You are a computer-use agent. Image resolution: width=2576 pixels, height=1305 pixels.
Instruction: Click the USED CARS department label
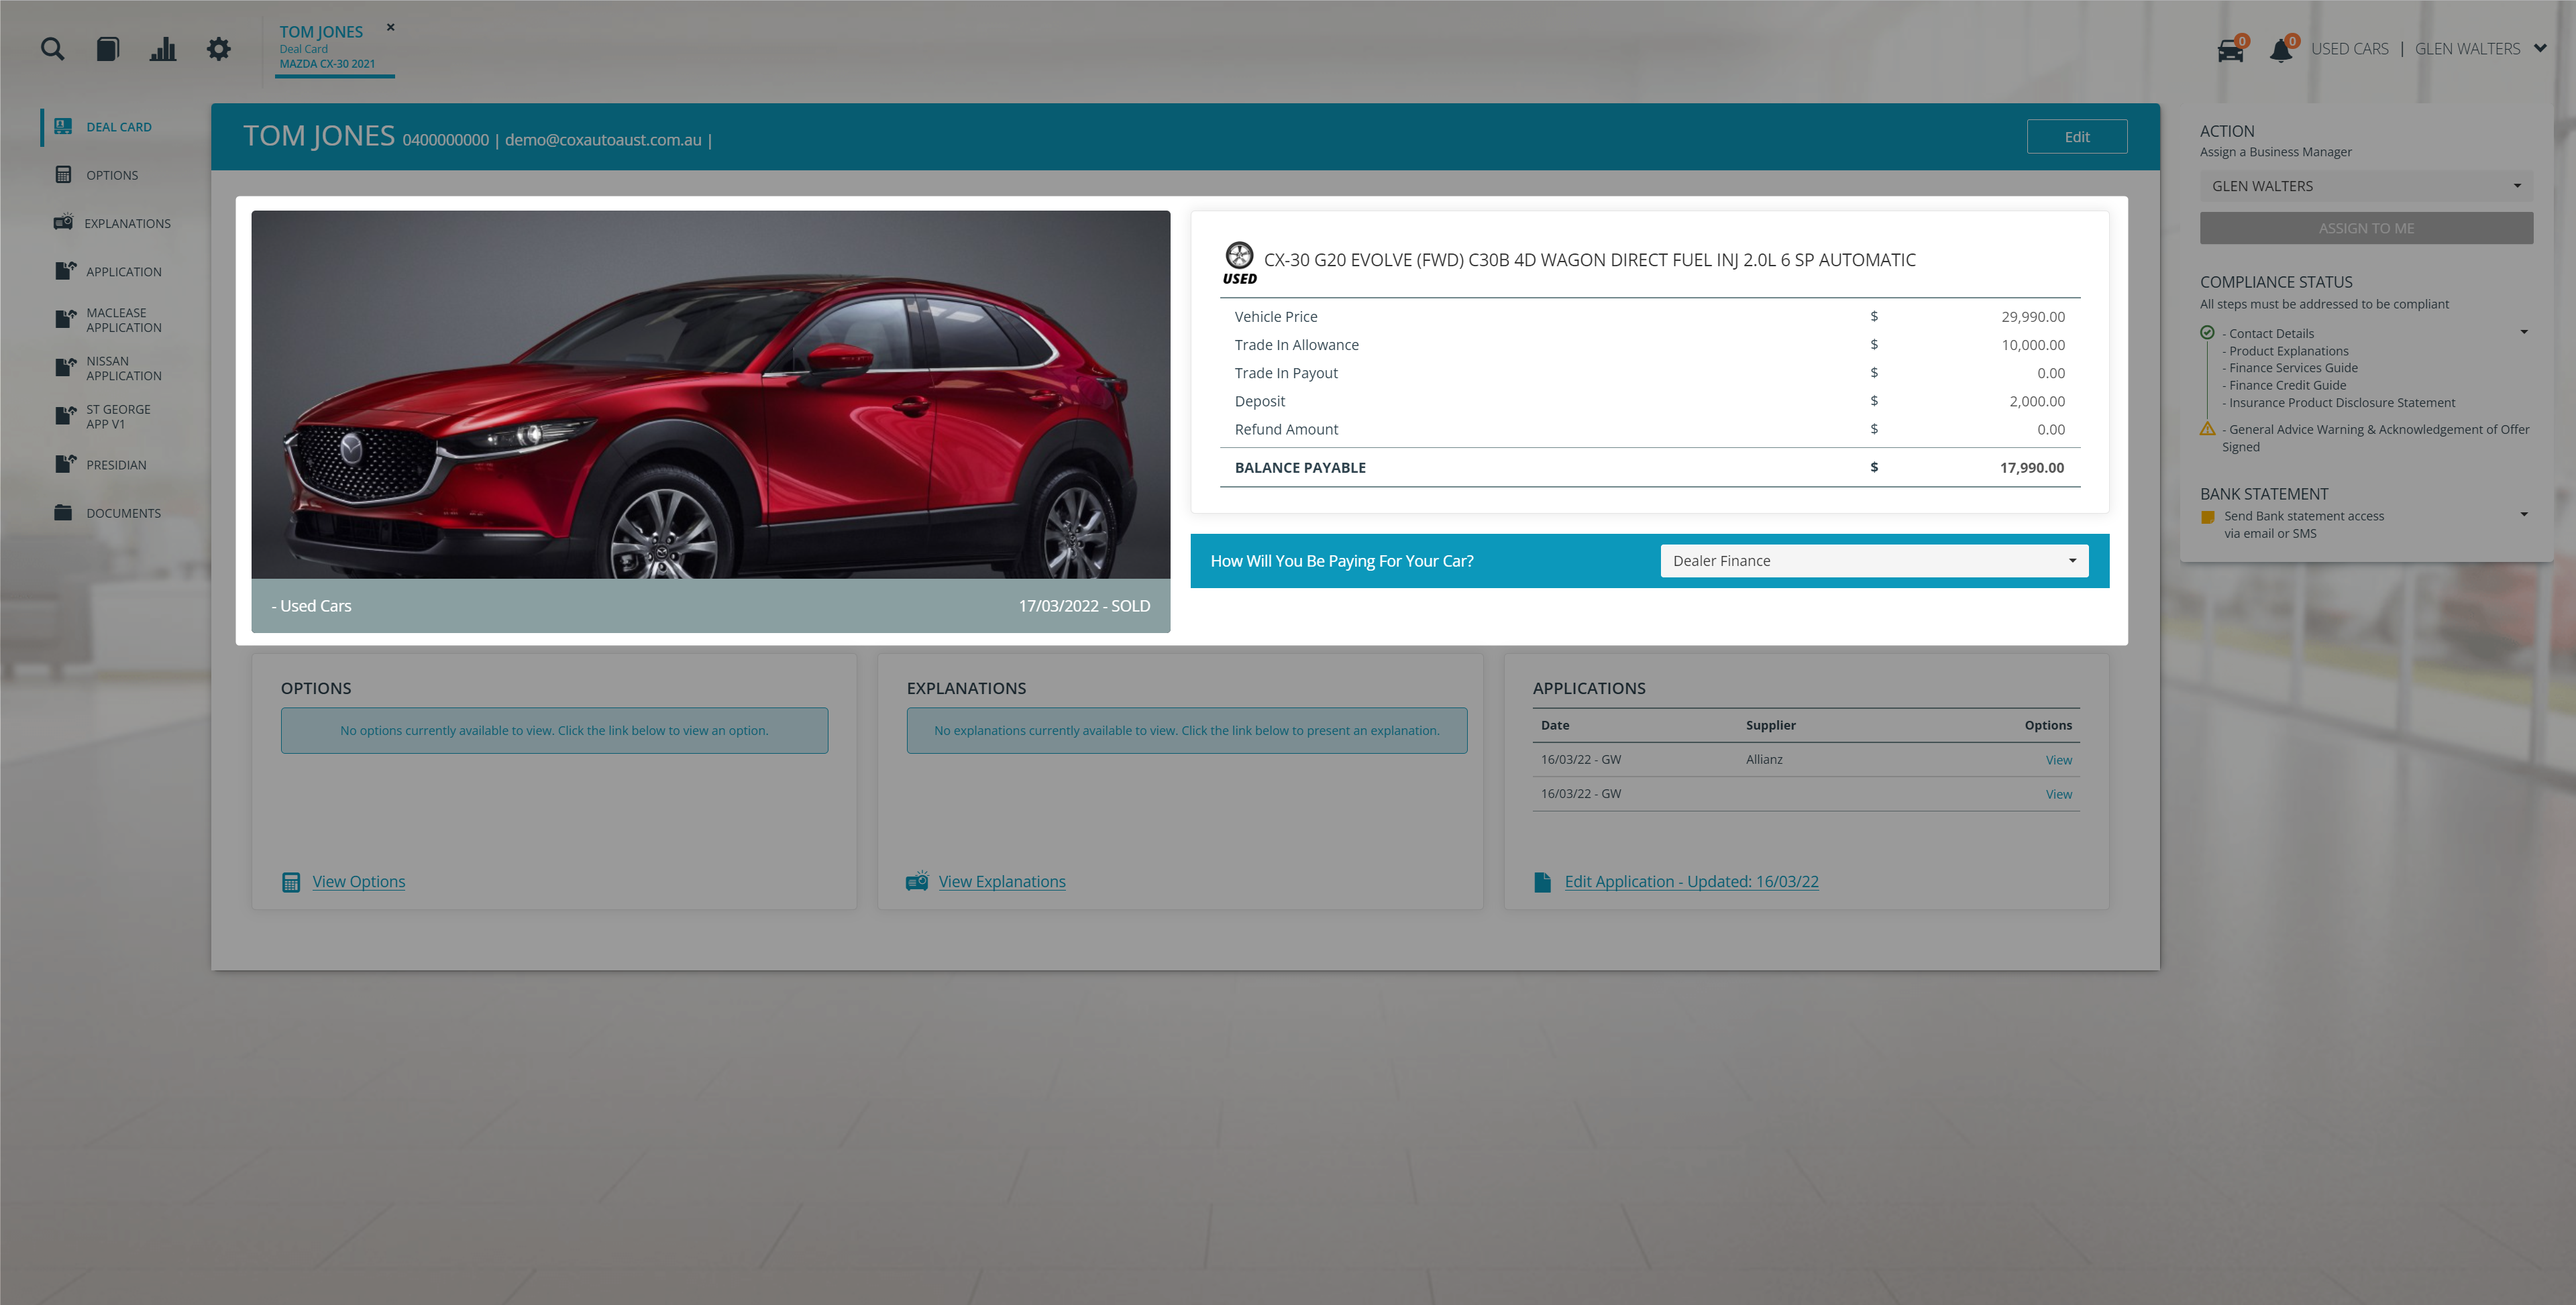(2349, 48)
